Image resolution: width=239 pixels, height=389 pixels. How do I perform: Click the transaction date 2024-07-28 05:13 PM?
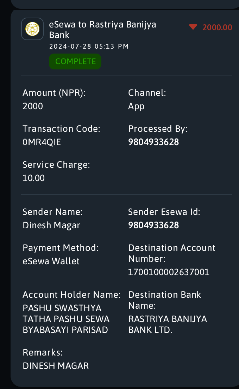pyautogui.click(x=89, y=47)
